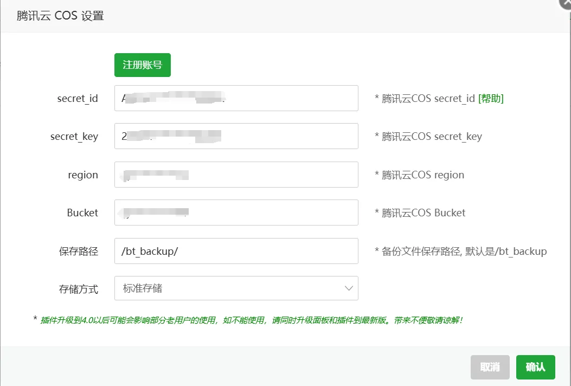Select the region text field
Viewport: 571px width, 386px height.
point(236,175)
